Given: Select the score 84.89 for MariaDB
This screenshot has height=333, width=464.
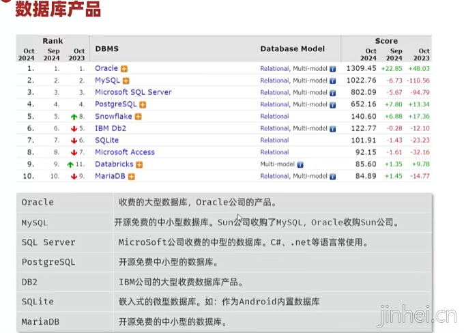Looking at the screenshot, I should (x=366, y=176).
